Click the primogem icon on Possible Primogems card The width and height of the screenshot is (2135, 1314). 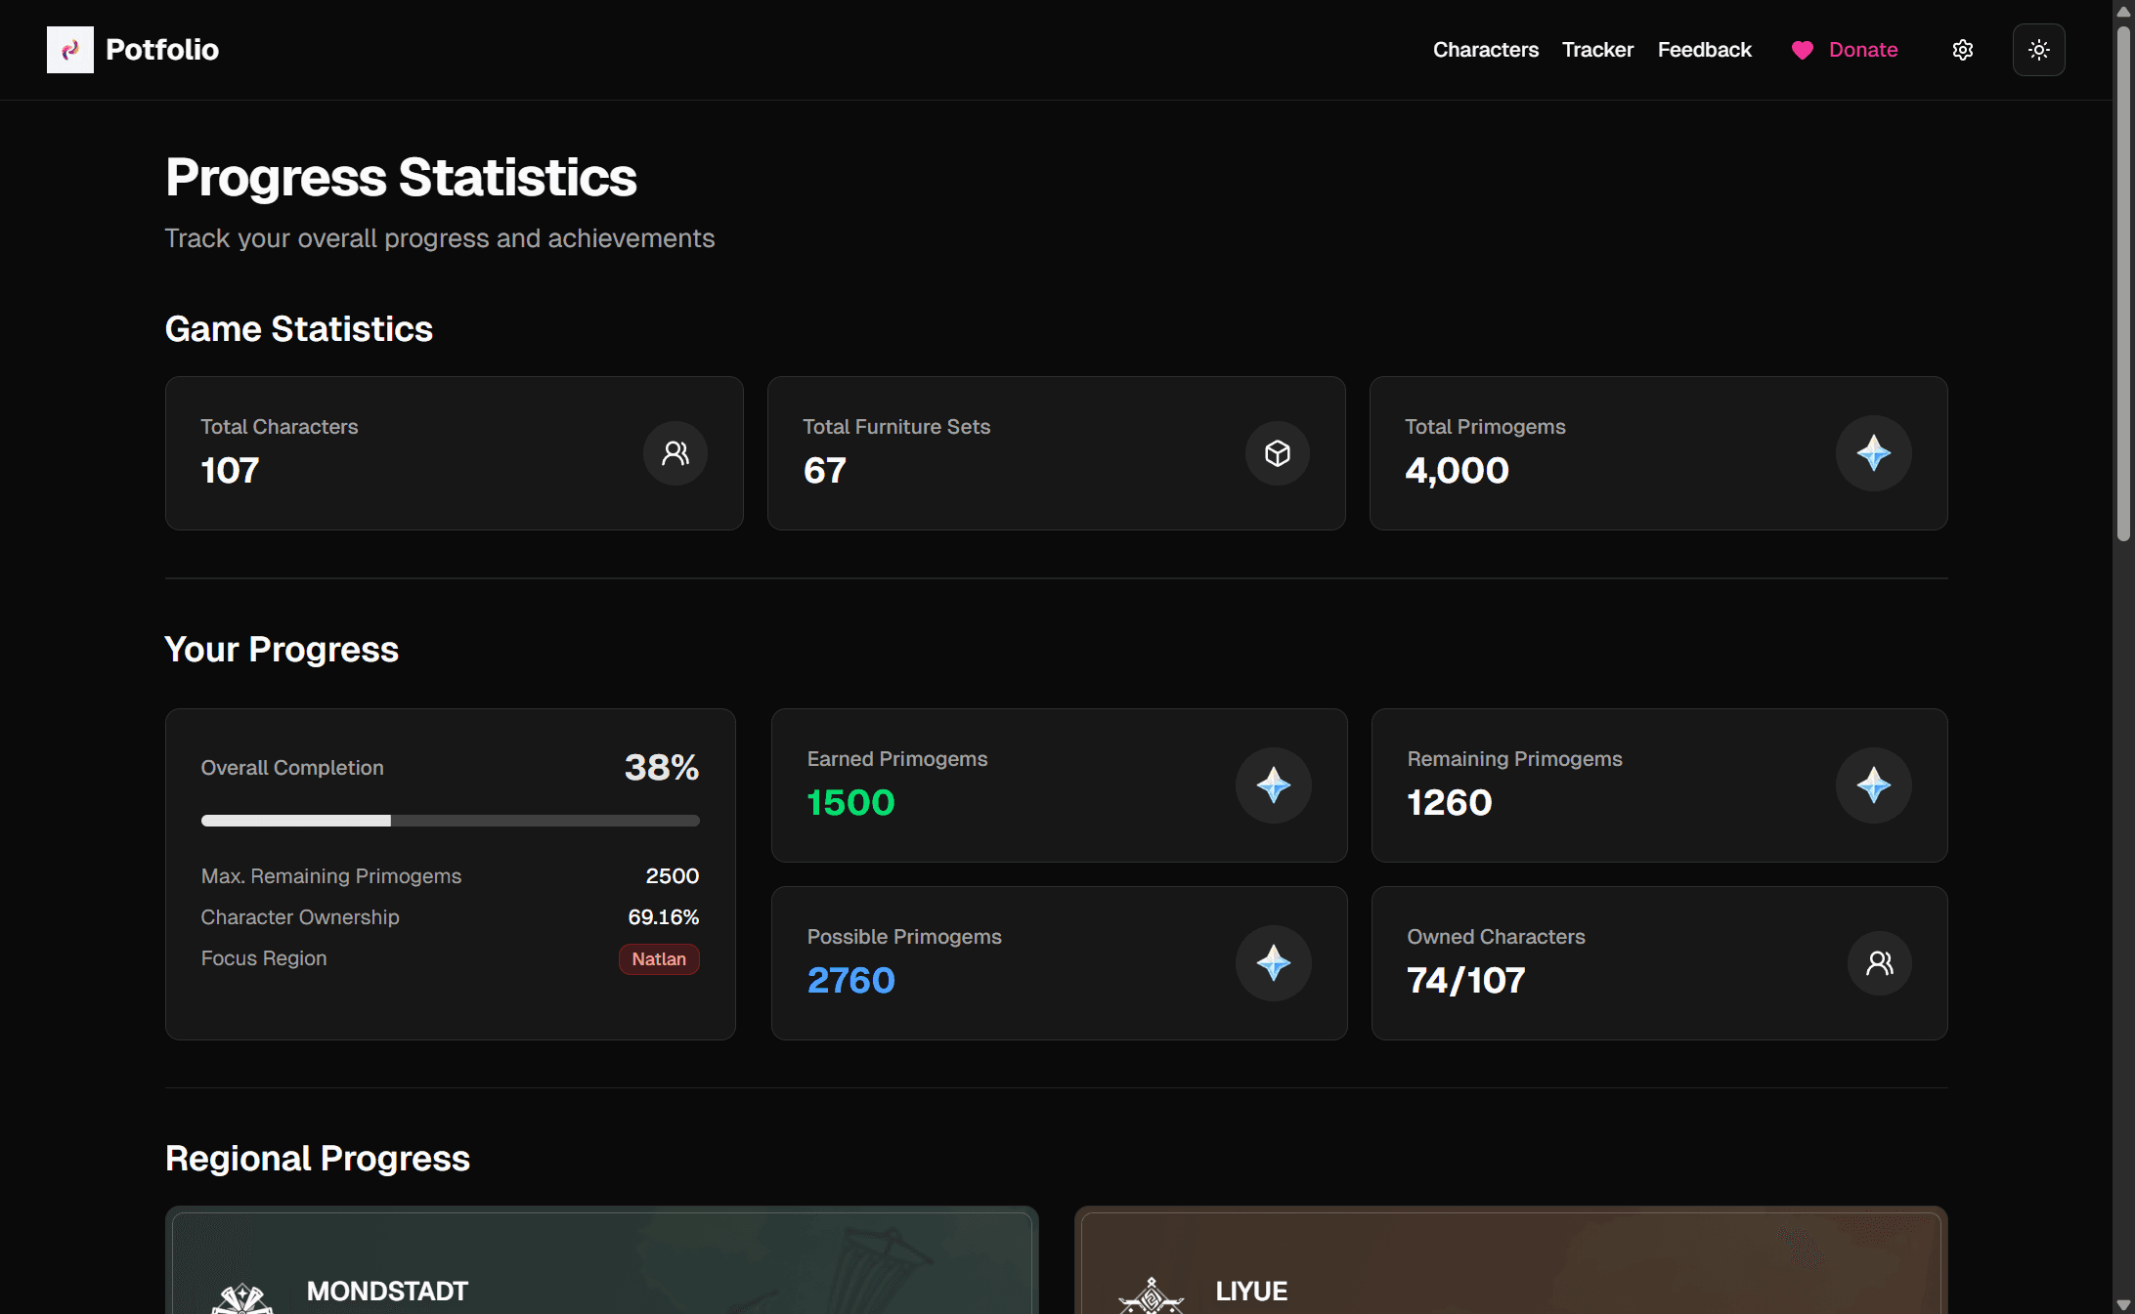click(x=1273, y=963)
